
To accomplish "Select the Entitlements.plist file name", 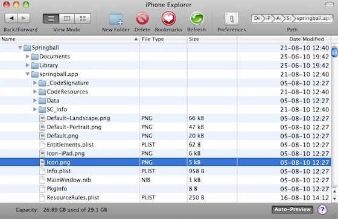I will (70, 144).
